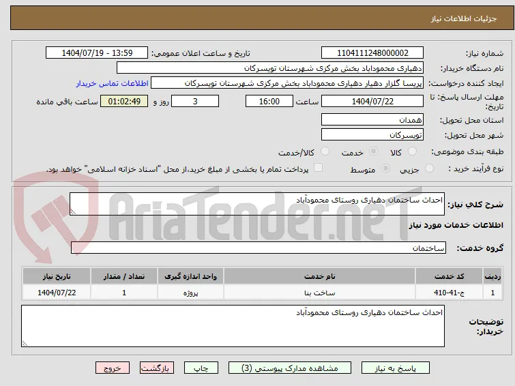The image size is (515, 386).
Task: Open مشاهده مدارک پیوستی (3) attachments
Action: click(290, 368)
